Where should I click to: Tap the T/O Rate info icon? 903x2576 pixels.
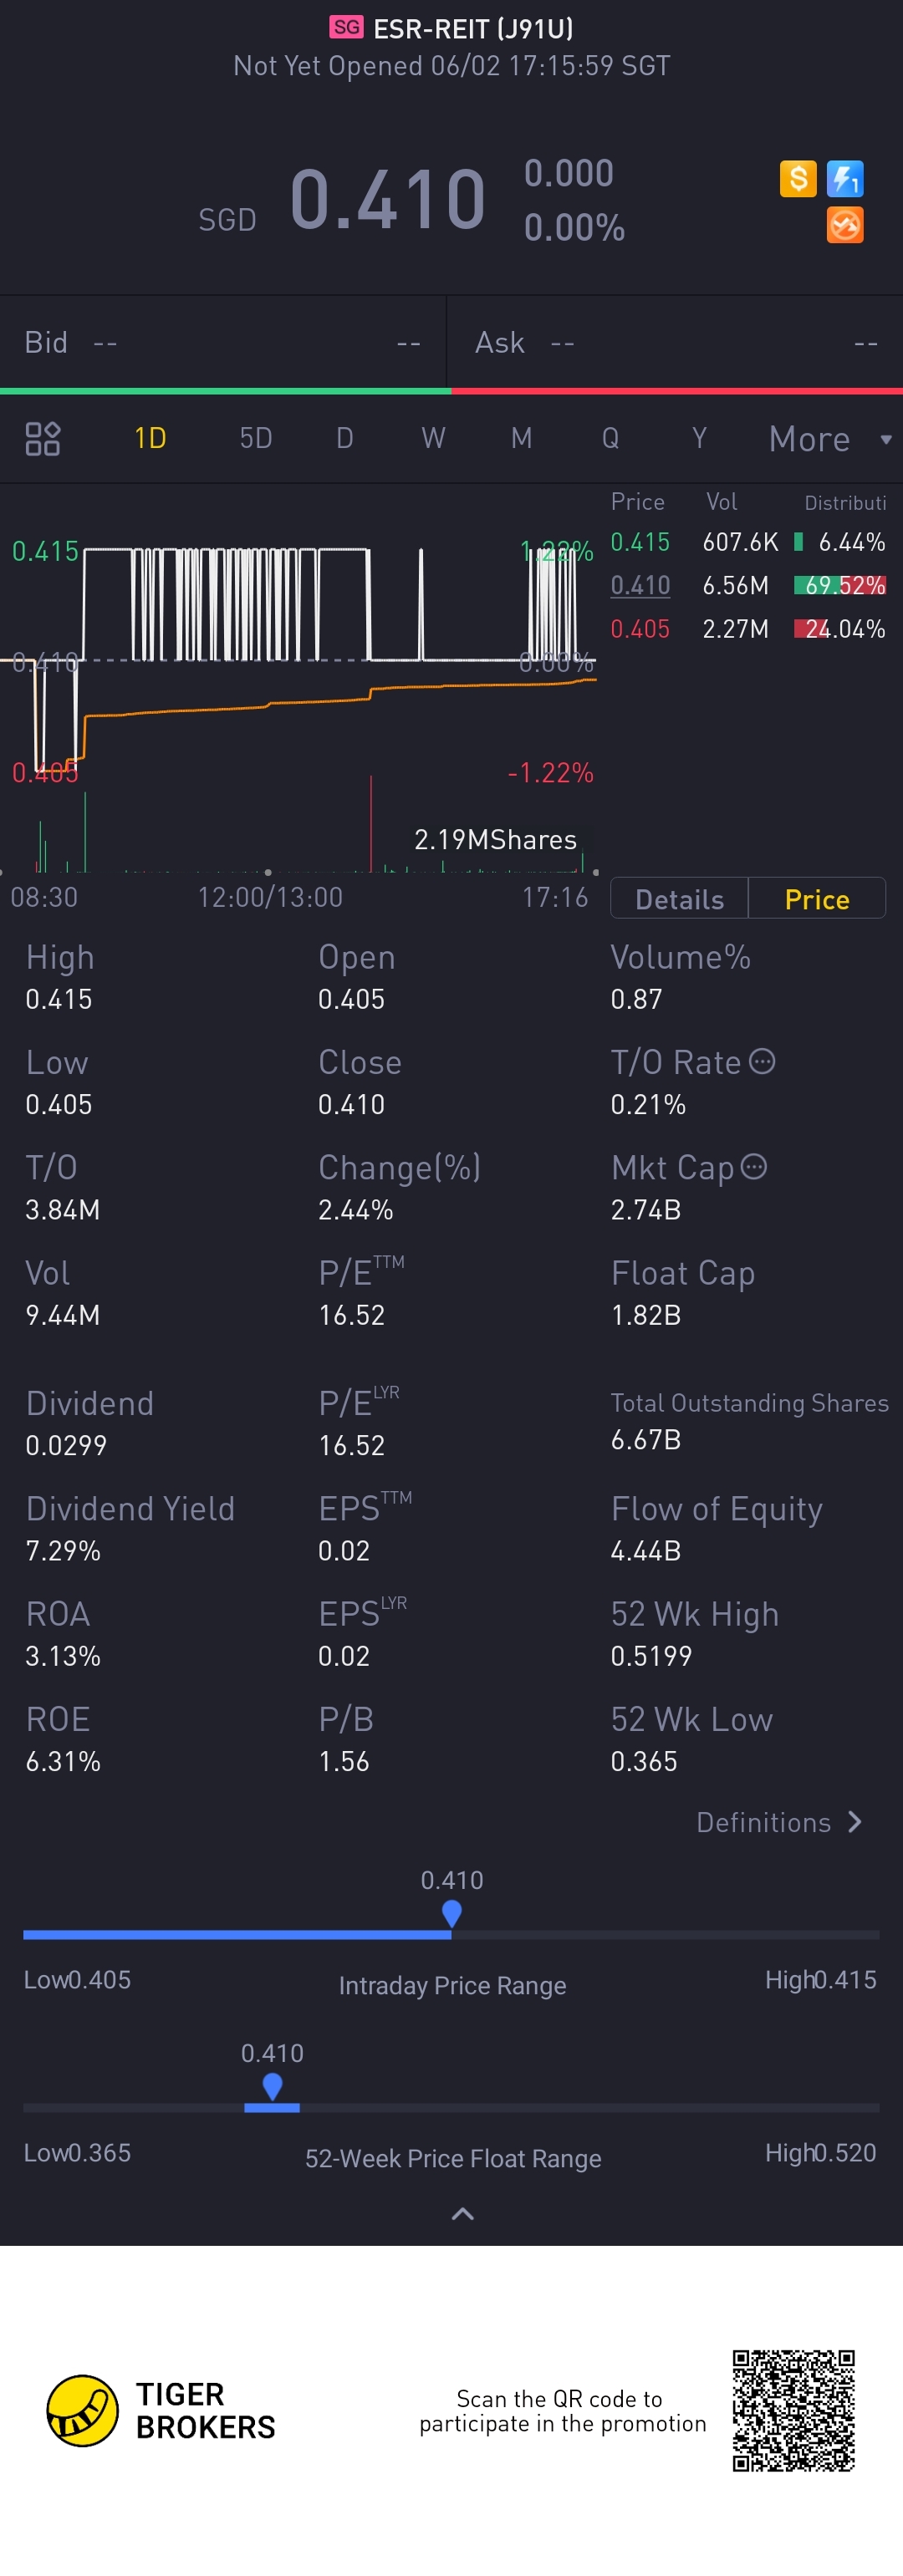[762, 1061]
